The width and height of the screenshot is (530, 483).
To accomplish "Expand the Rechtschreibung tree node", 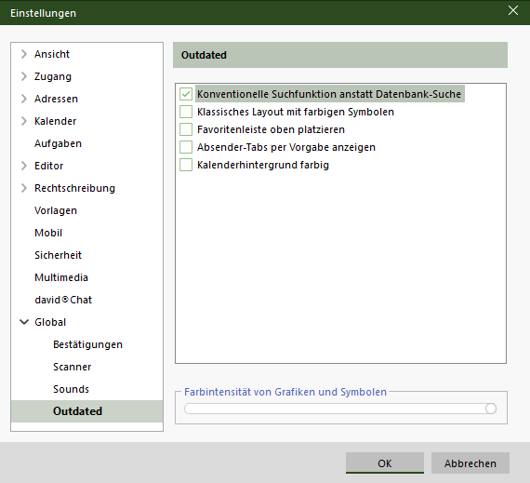I will click(x=23, y=188).
